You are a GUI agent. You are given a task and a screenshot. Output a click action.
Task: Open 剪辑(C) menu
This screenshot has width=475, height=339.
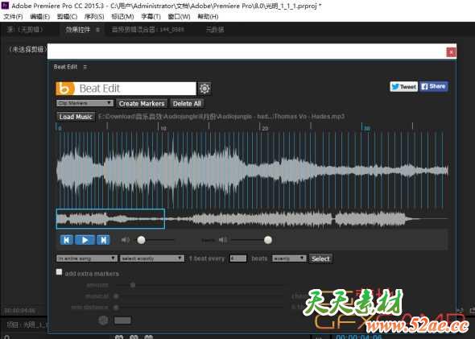[x=67, y=17]
